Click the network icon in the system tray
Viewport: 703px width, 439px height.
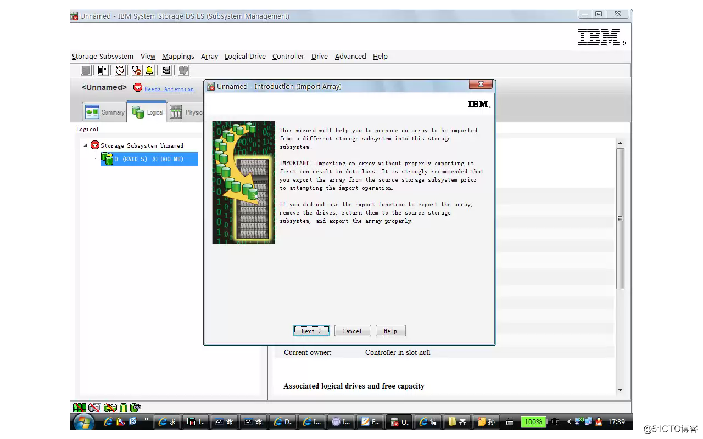click(x=588, y=422)
